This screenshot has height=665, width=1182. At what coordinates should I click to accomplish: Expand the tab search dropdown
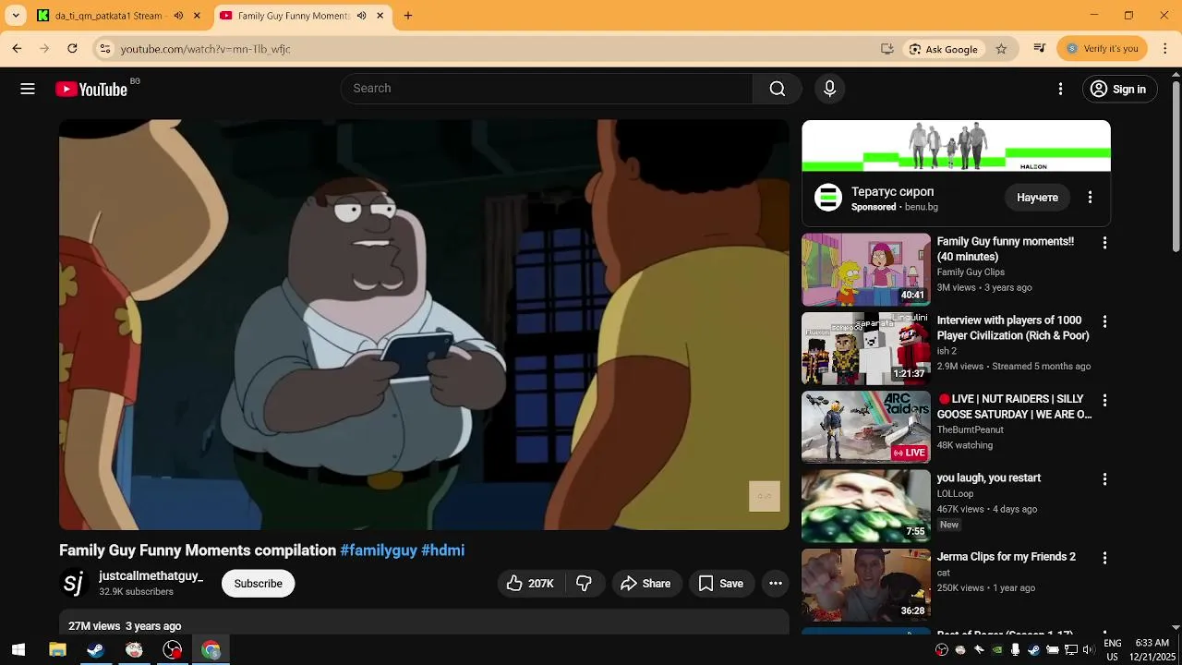pos(16,16)
